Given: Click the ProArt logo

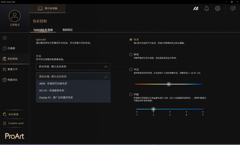Looking at the screenshot, I should pos(14,136).
